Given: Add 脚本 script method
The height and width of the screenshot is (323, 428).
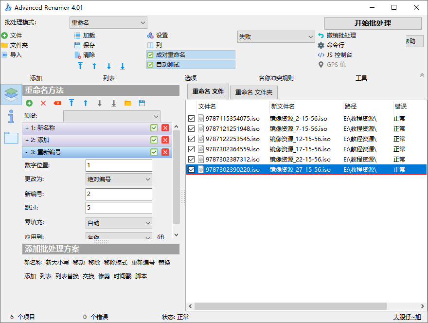Looking at the screenshot, I should tap(141, 276).
